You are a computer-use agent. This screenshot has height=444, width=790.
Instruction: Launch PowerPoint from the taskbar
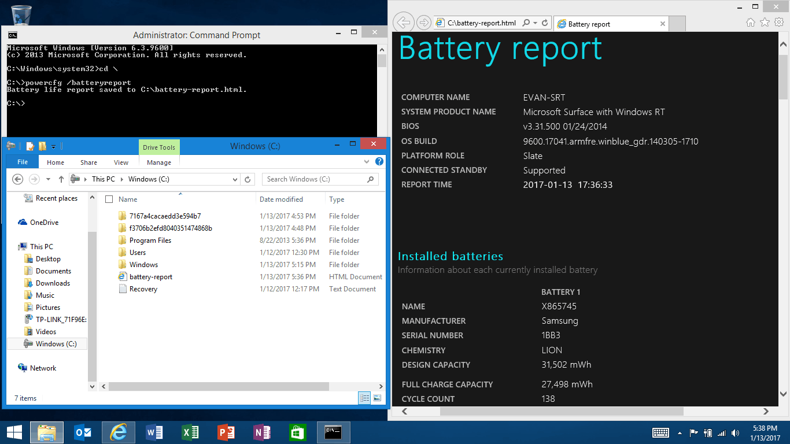[226, 432]
